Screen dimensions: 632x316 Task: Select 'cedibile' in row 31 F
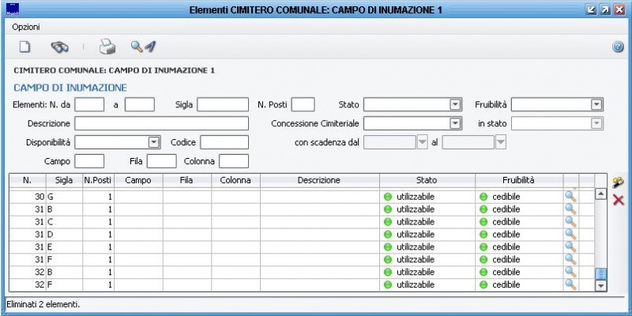click(x=506, y=260)
